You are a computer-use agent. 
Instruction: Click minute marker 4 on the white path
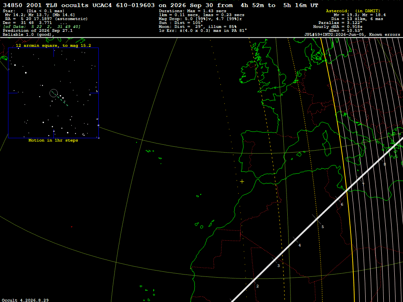click(x=299, y=245)
